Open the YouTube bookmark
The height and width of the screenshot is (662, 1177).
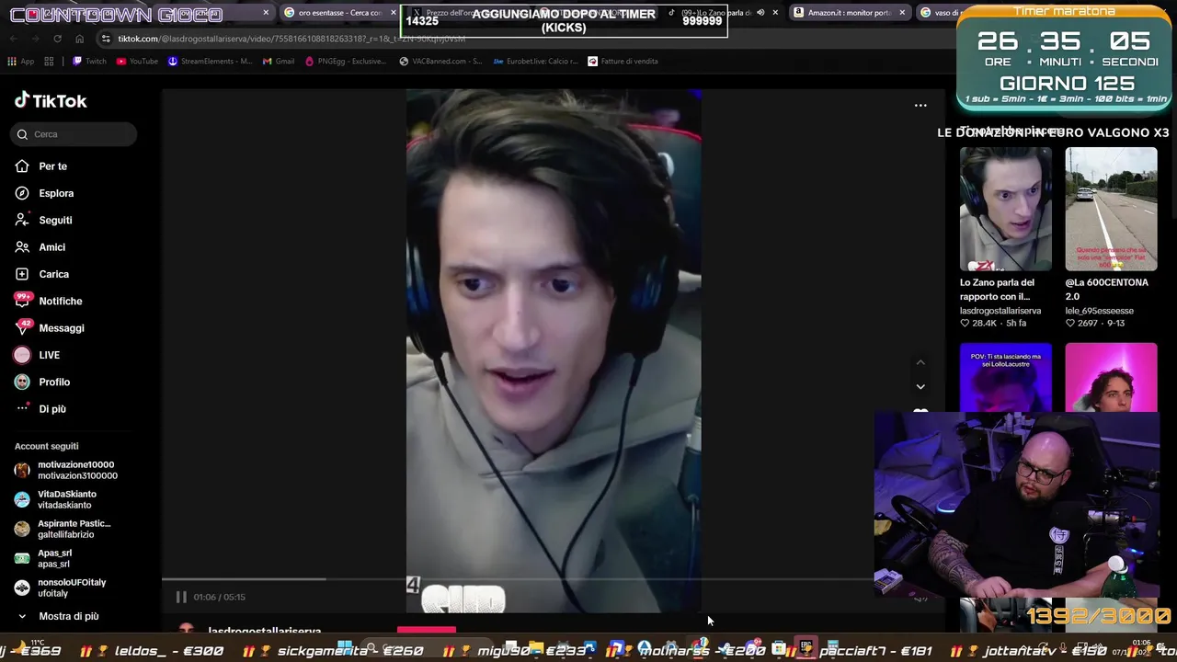pos(137,62)
